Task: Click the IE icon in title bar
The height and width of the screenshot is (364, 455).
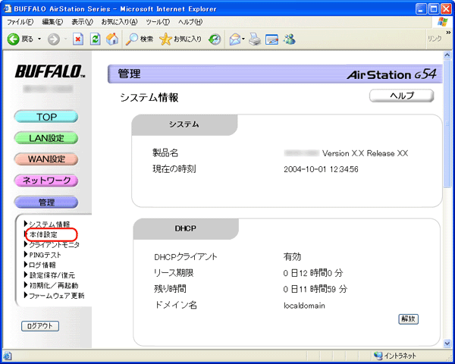Action: [8, 8]
